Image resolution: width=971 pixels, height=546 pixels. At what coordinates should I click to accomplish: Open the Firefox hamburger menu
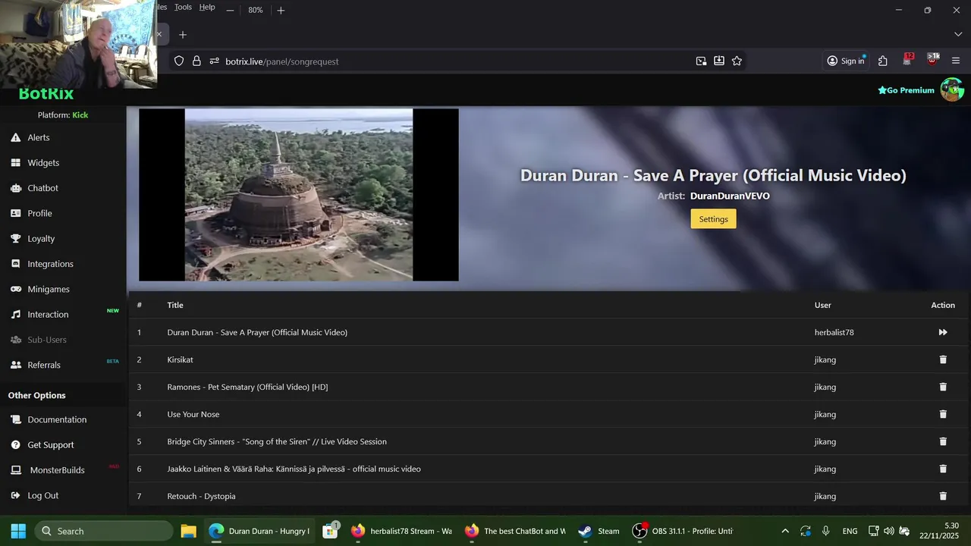pos(956,61)
